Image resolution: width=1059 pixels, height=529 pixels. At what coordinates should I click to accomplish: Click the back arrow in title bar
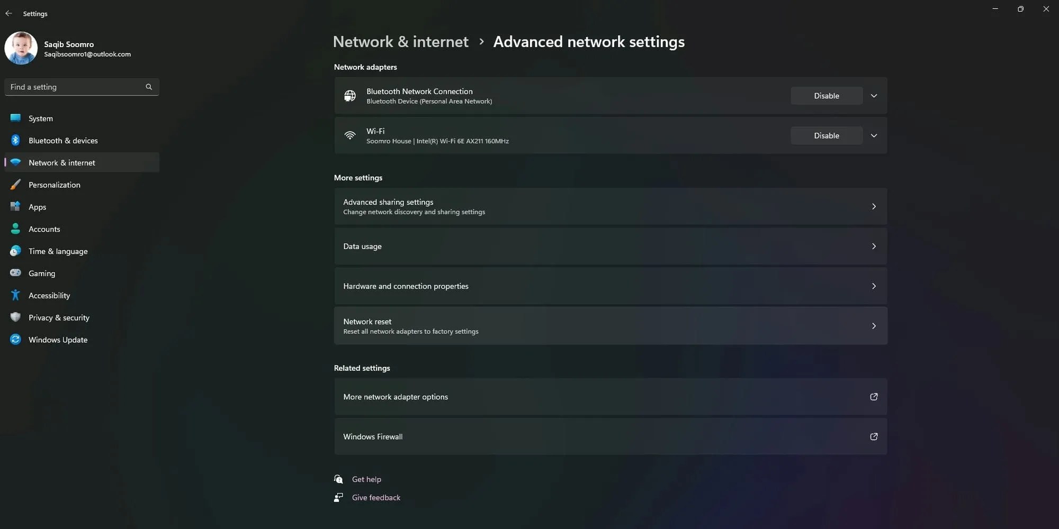pos(8,13)
